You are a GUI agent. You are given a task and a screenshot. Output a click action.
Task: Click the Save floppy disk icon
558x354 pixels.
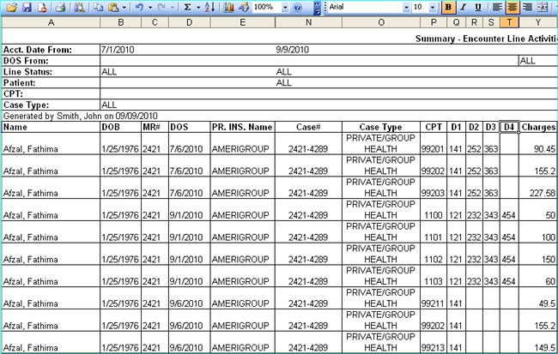click(26, 7)
